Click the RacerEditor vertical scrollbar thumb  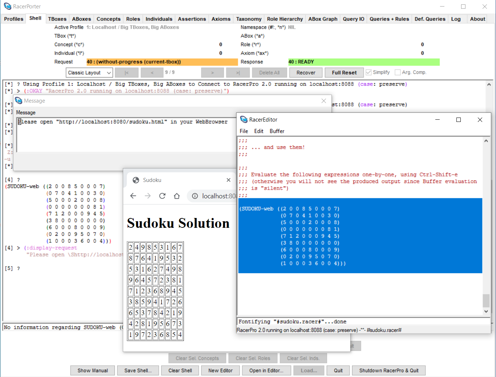coord(486,301)
